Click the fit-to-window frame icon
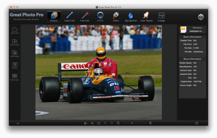217x138 pixels. tap(99, 123)
